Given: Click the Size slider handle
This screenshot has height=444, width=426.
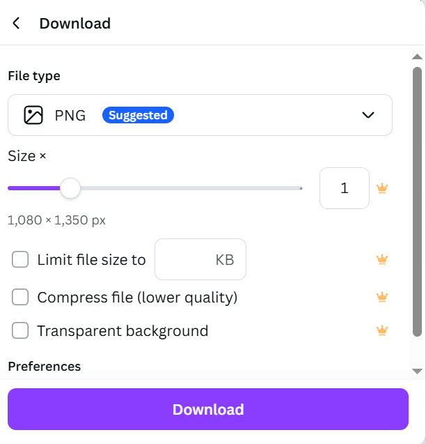Looking at the screenshot, I should 70,188.
